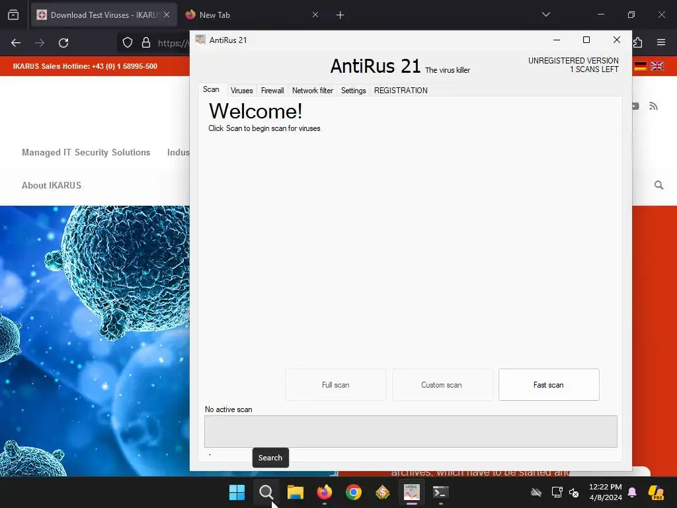Click the '1 SCANS LEFT' label
The image size is (677, 508).
pos(594,69)
